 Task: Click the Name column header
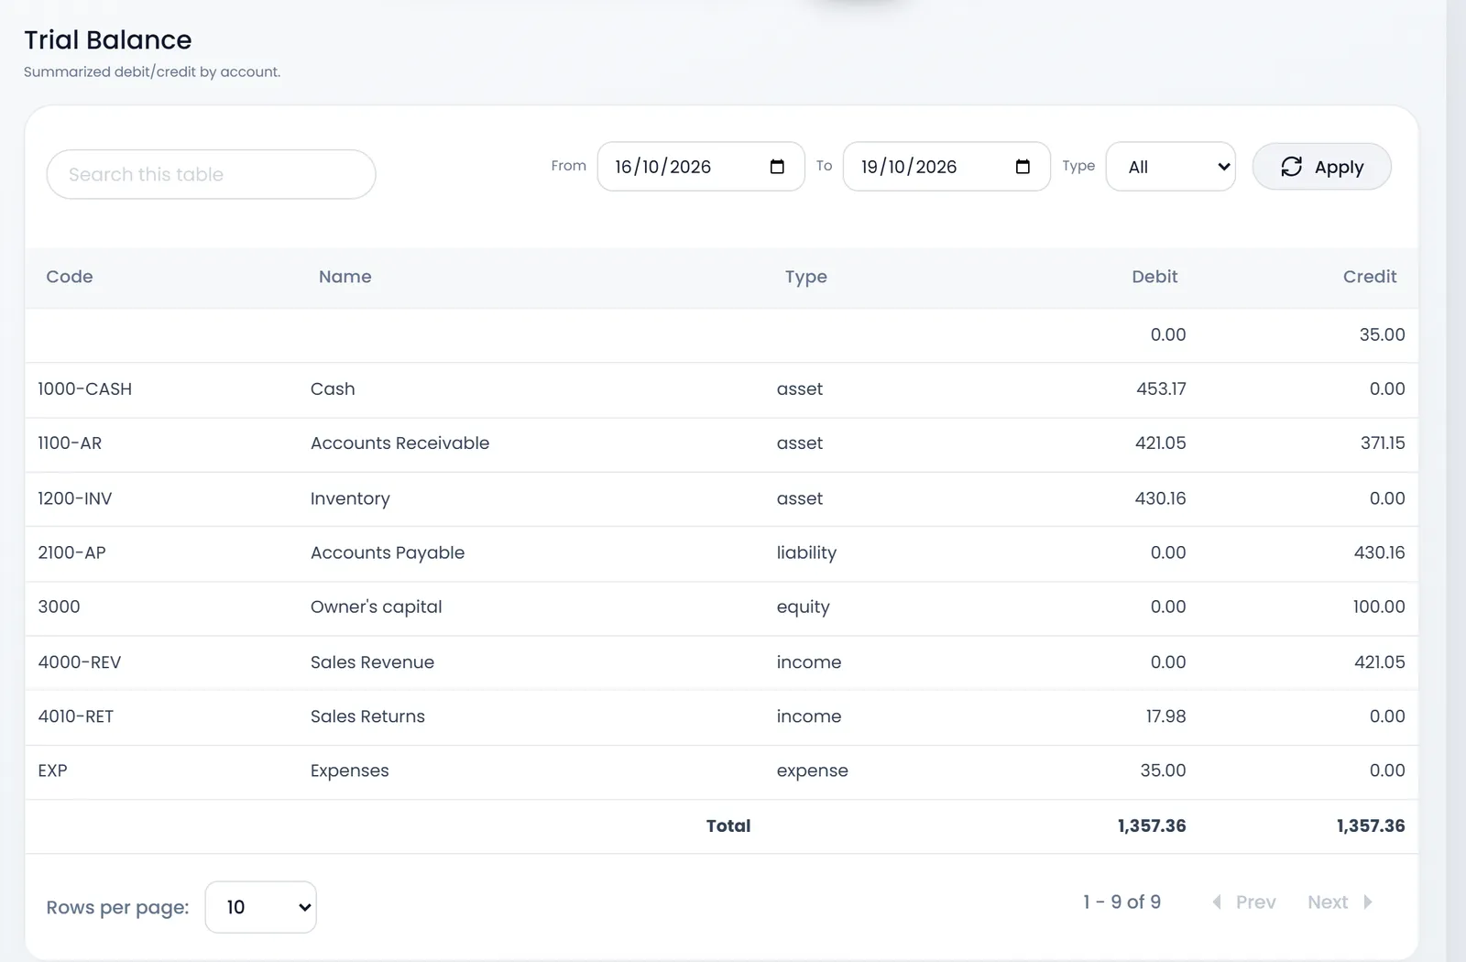click(345, 277)
